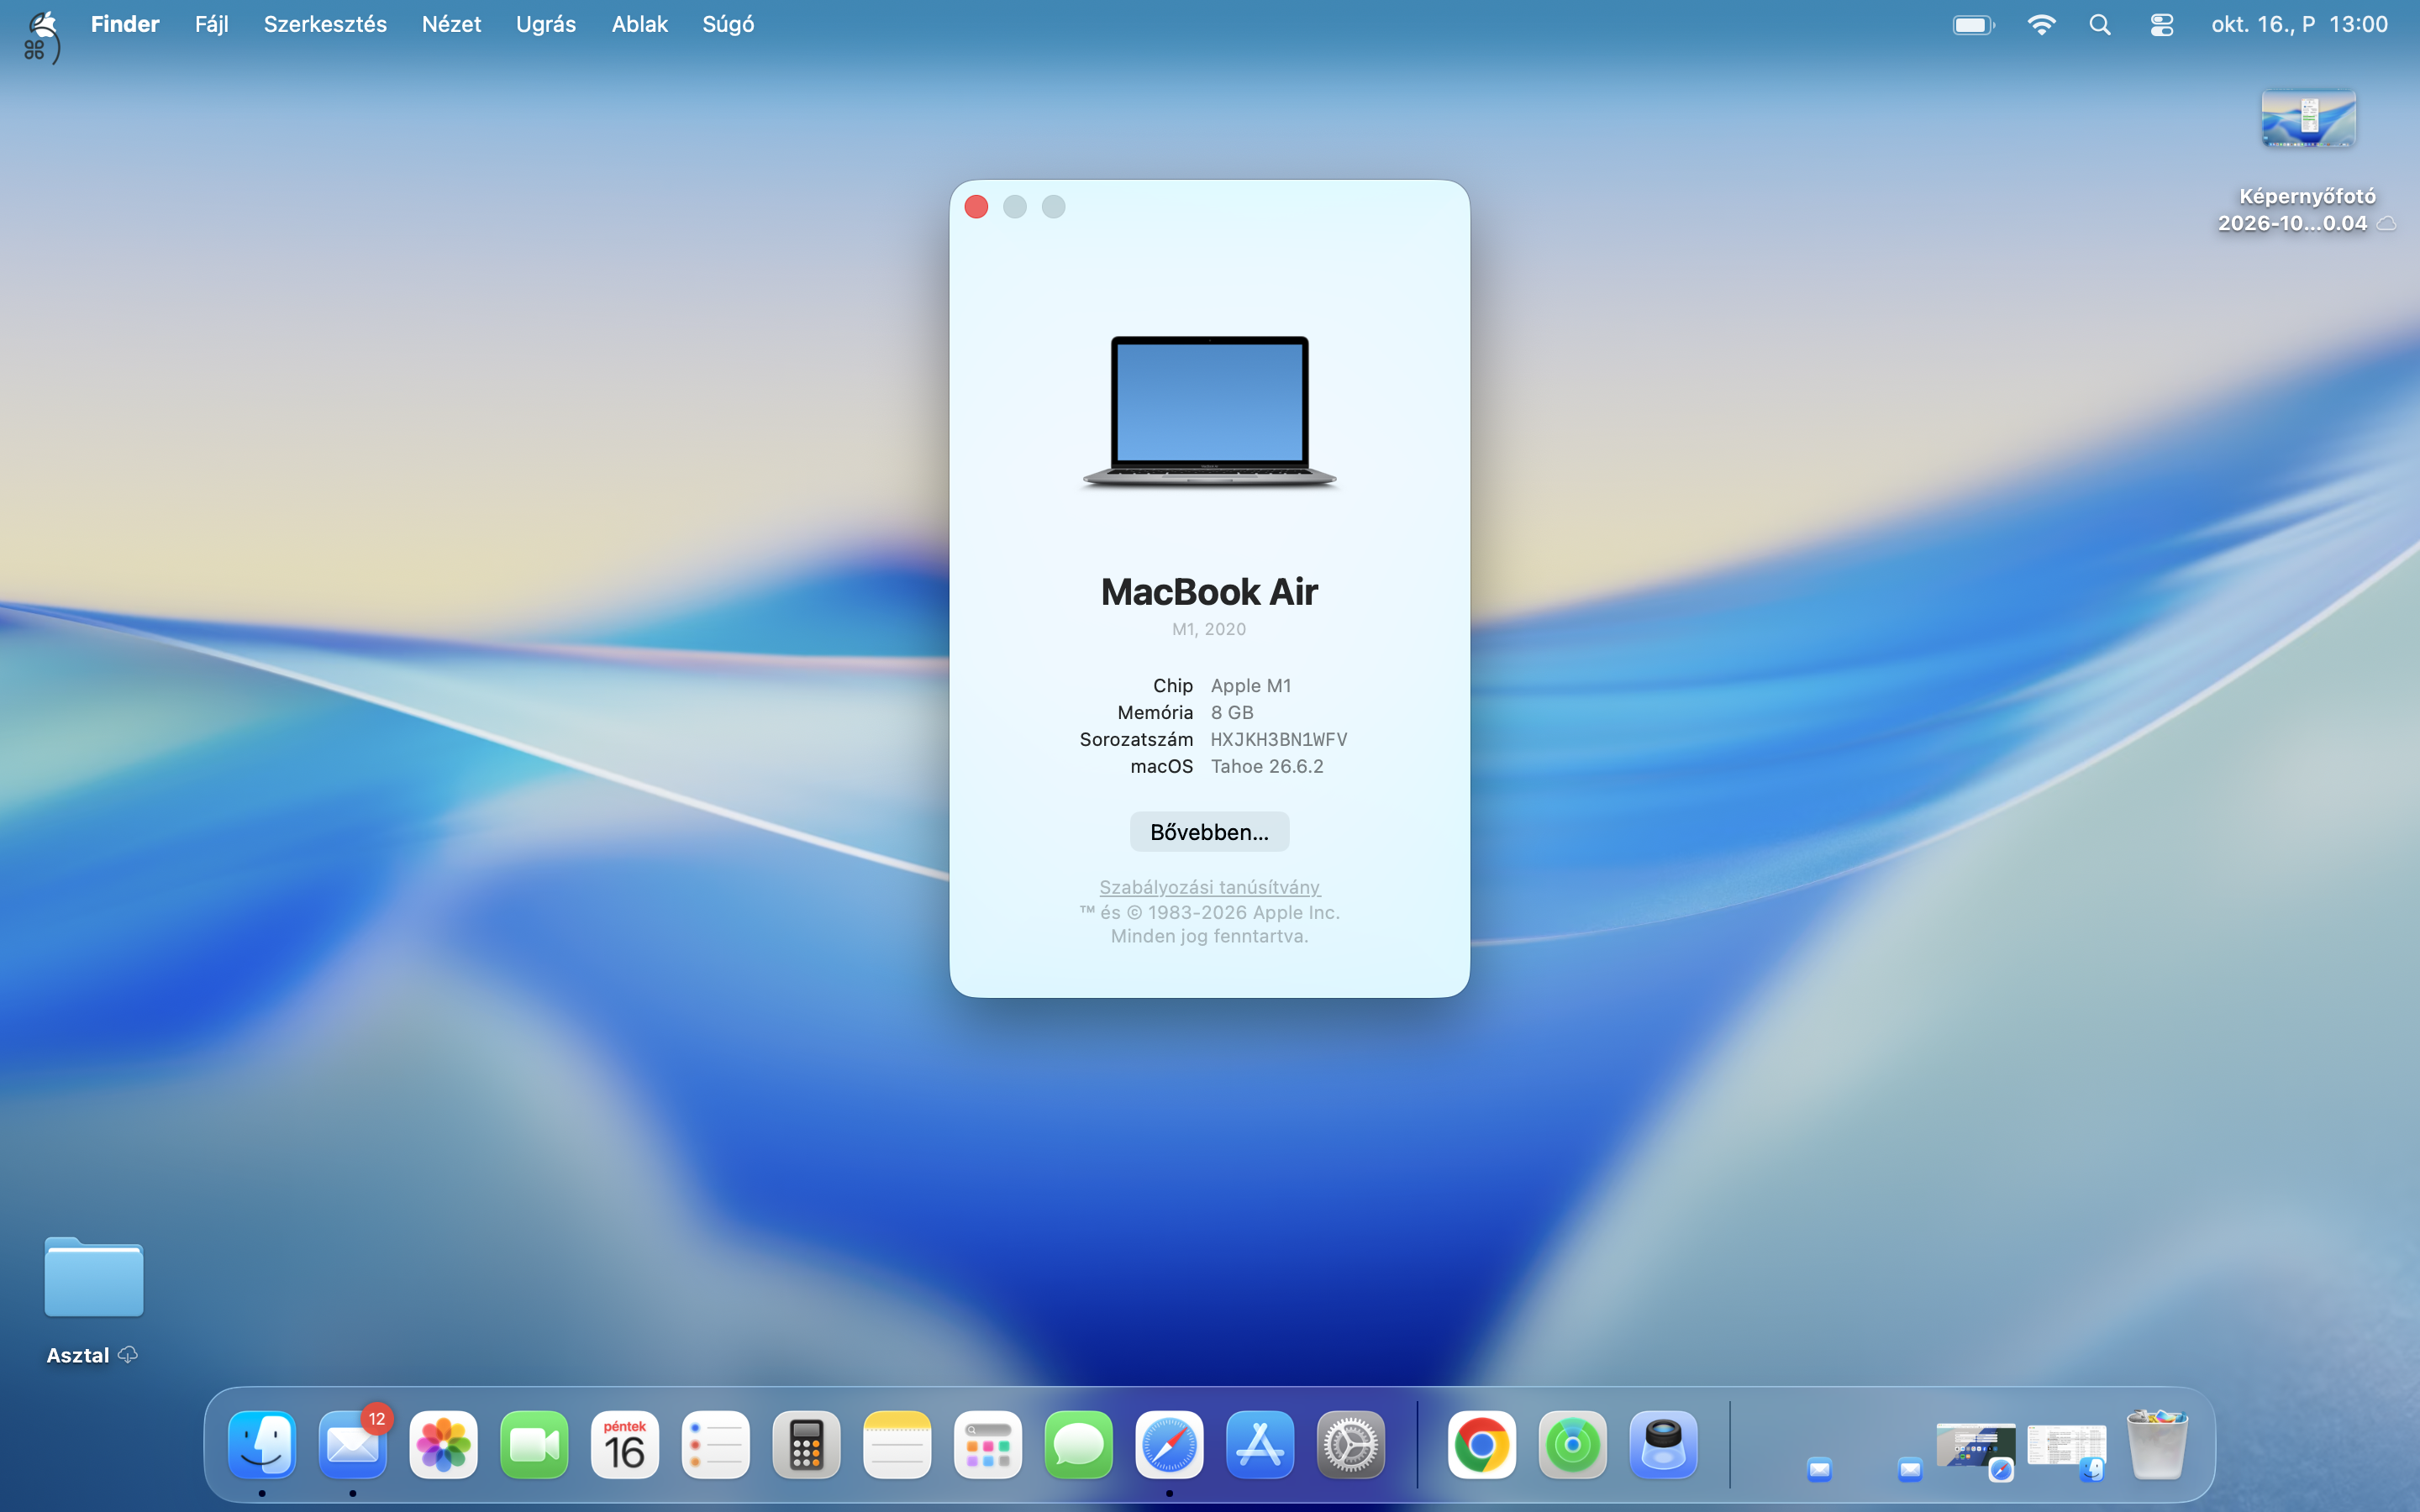Open the Szerkesztés menu
The width and height of the screenshot is (2420, 1512).
(x=325, y=24)
